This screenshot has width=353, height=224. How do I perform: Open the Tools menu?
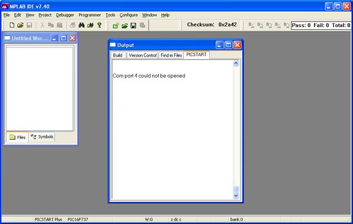point(110,15)
